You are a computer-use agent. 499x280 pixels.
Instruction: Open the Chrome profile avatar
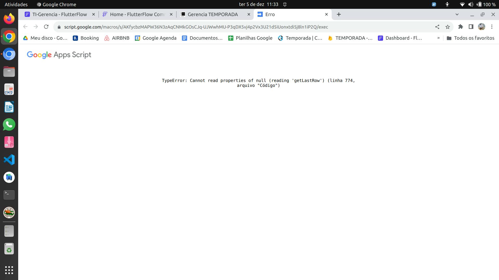click(x=481, y=27)
